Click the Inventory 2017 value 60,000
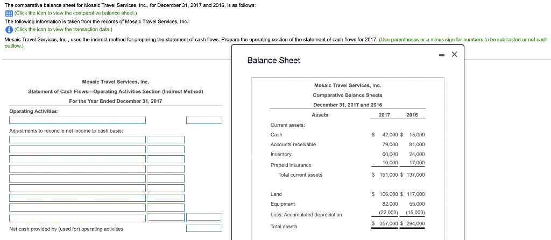The height and width of the screenshot is (240, 551). click(390, 154)
